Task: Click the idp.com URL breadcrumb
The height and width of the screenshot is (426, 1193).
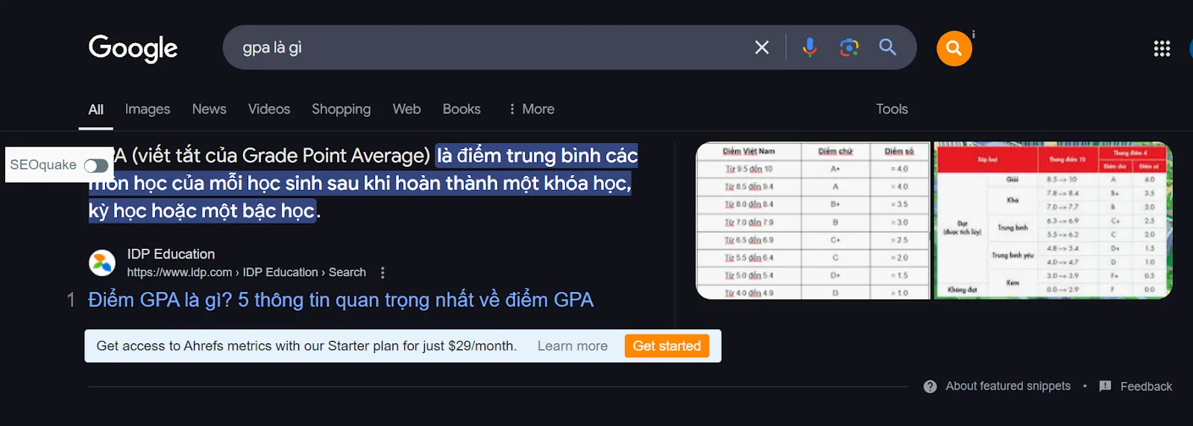Action: tap(246, 273)
